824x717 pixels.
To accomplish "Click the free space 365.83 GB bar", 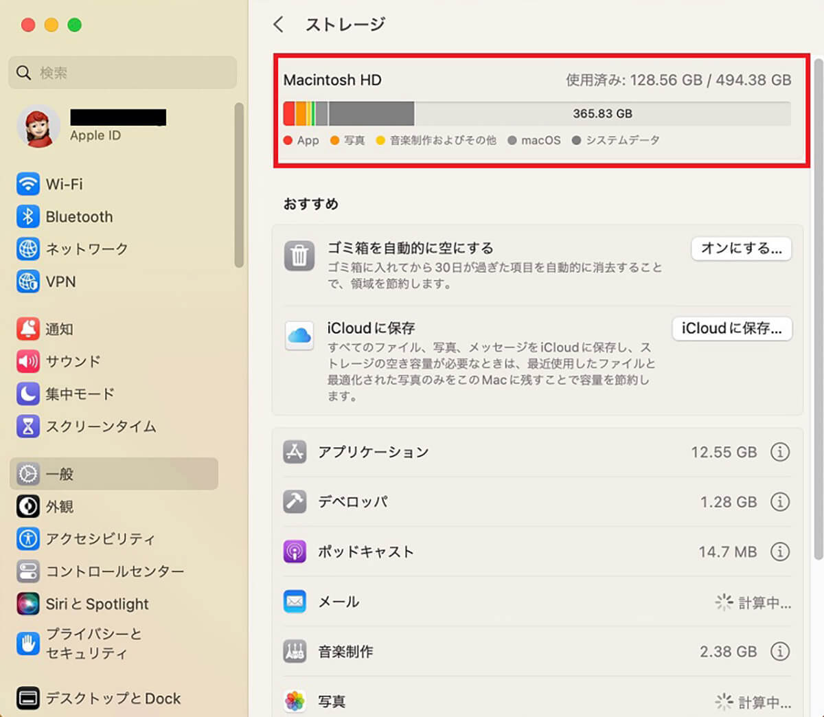I will 602,113.
